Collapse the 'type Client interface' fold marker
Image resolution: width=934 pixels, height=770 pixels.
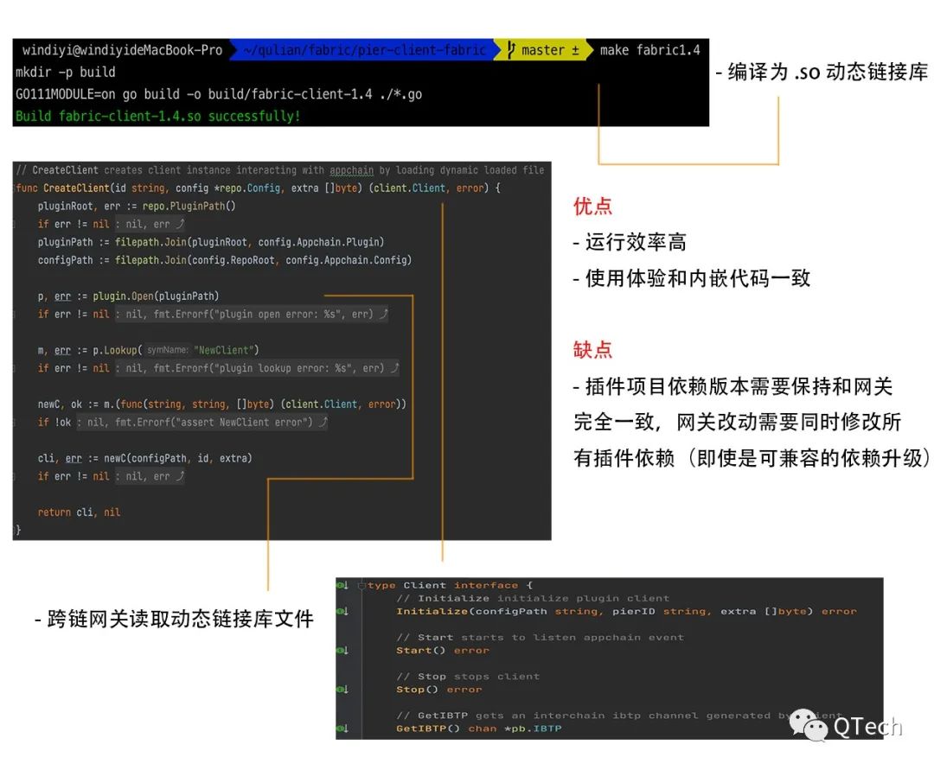tap(361, 586)
